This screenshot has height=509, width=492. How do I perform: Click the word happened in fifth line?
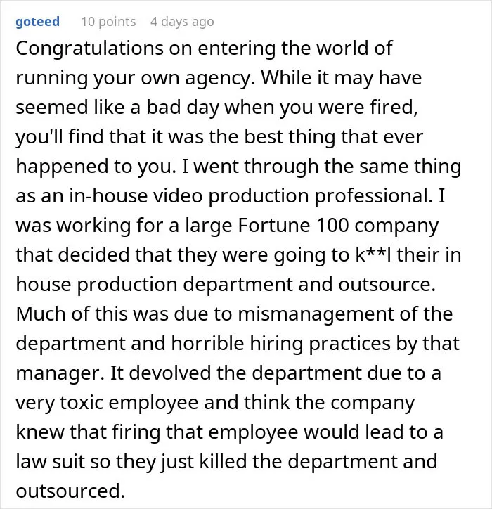click(x=62, y=167)
